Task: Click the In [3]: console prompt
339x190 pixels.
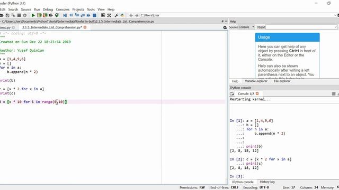Action: 237,176
